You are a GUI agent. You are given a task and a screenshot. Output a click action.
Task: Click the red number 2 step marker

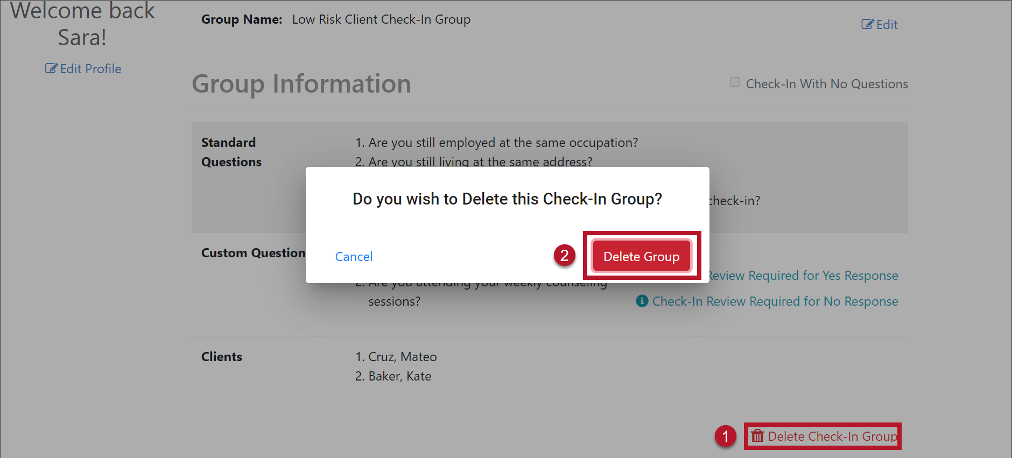click(564, 255)
